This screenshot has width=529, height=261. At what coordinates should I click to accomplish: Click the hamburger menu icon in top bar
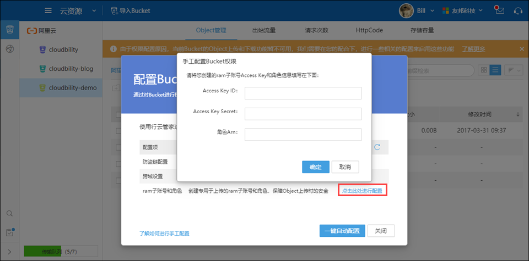point(48,10)
